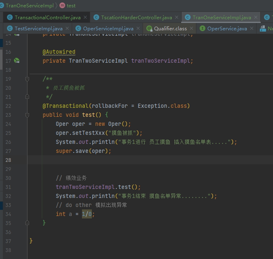Close the TscationHarderController.java tab
This screenshot has height=259, width=273.
click(x=177, y=17)
